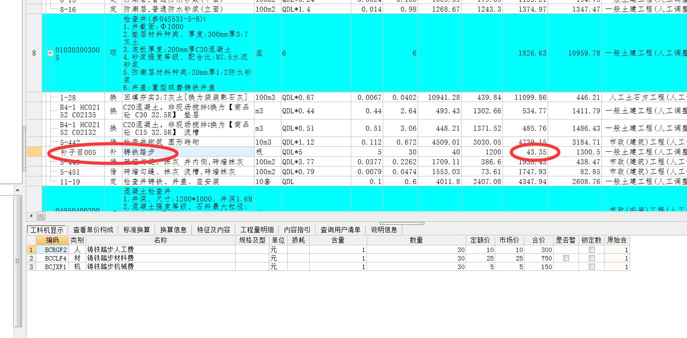Select the highlighted row marker for 补子目005

(34, 152)
